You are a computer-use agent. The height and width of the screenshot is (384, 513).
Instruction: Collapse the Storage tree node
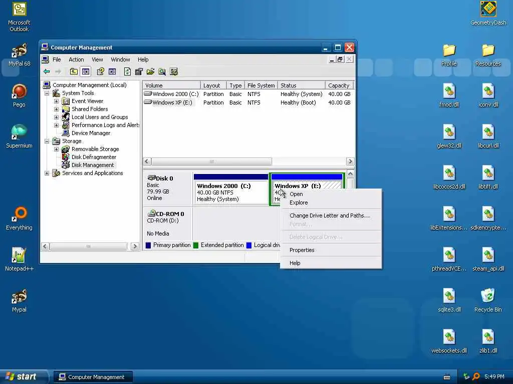47,141
